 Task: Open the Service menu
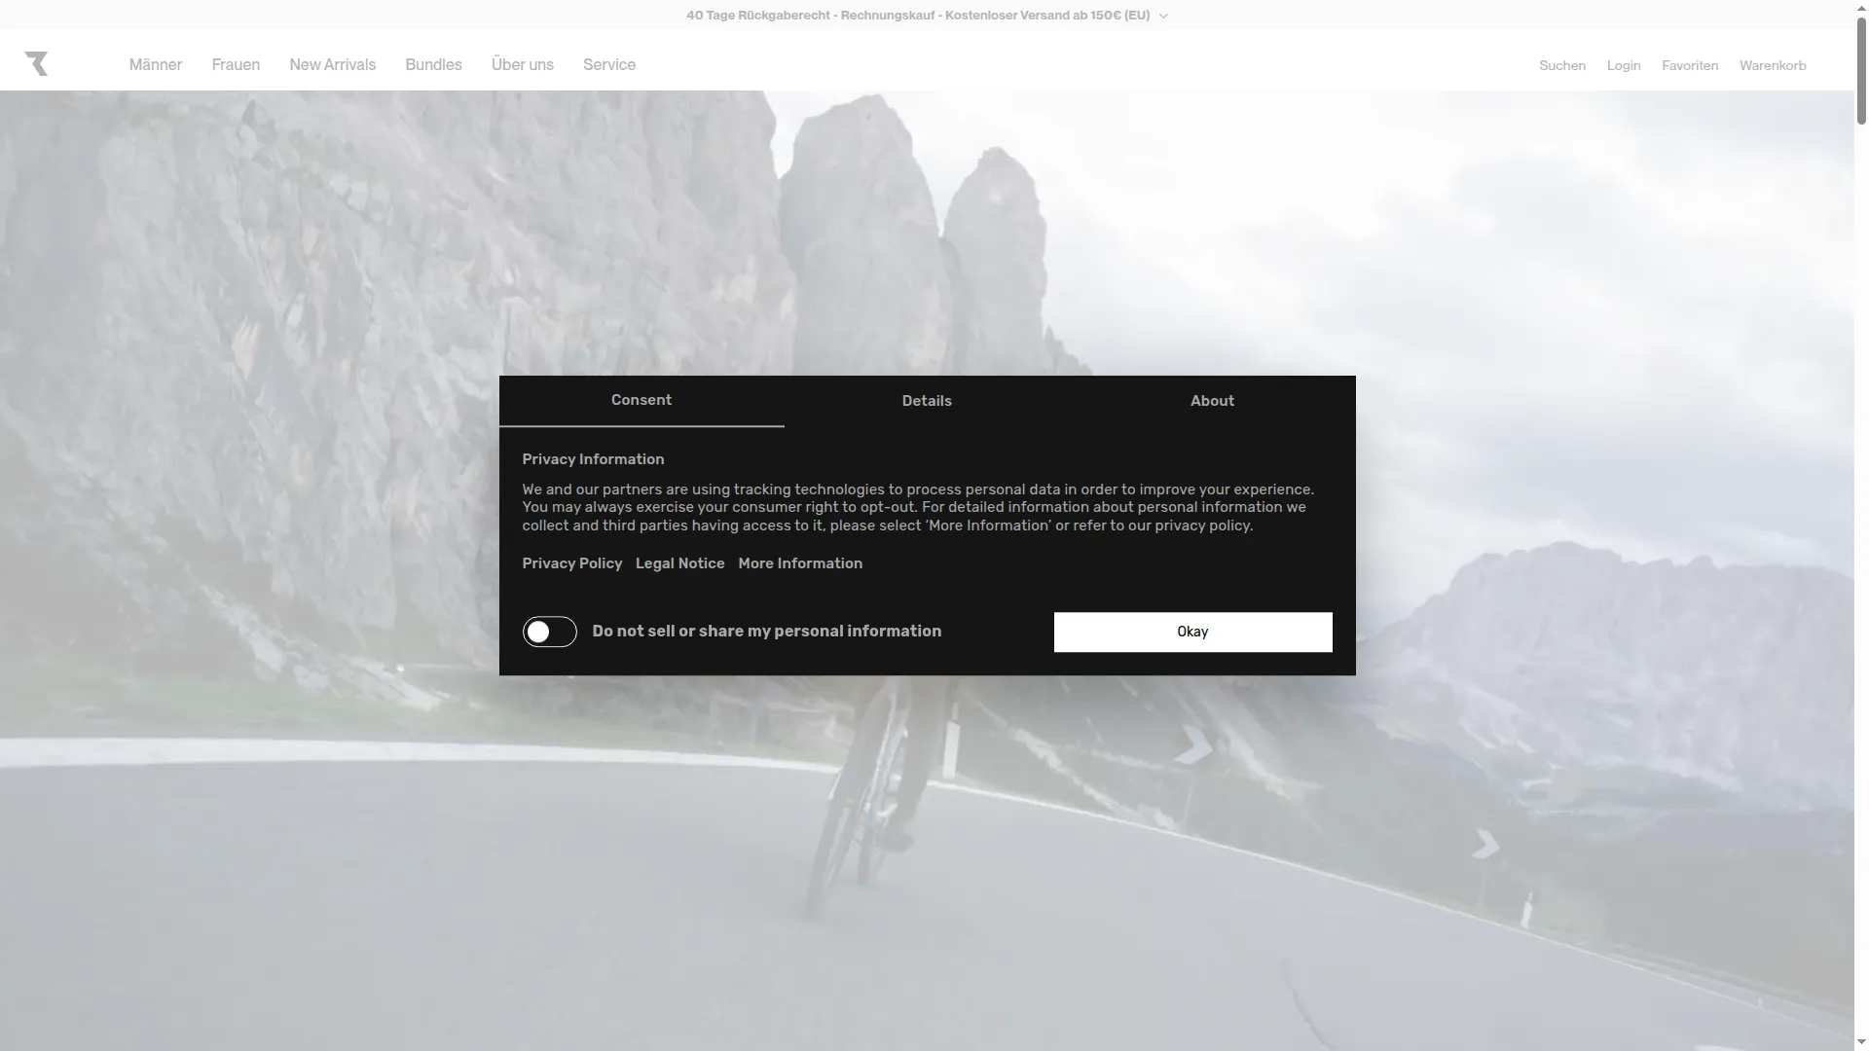[x=609, y=65]
